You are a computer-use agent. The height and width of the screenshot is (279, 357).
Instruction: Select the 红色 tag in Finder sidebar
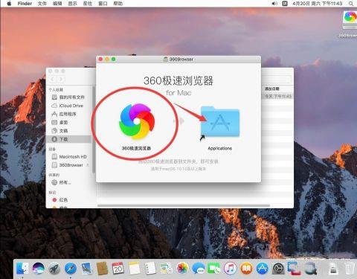click(x=68, y=200)
